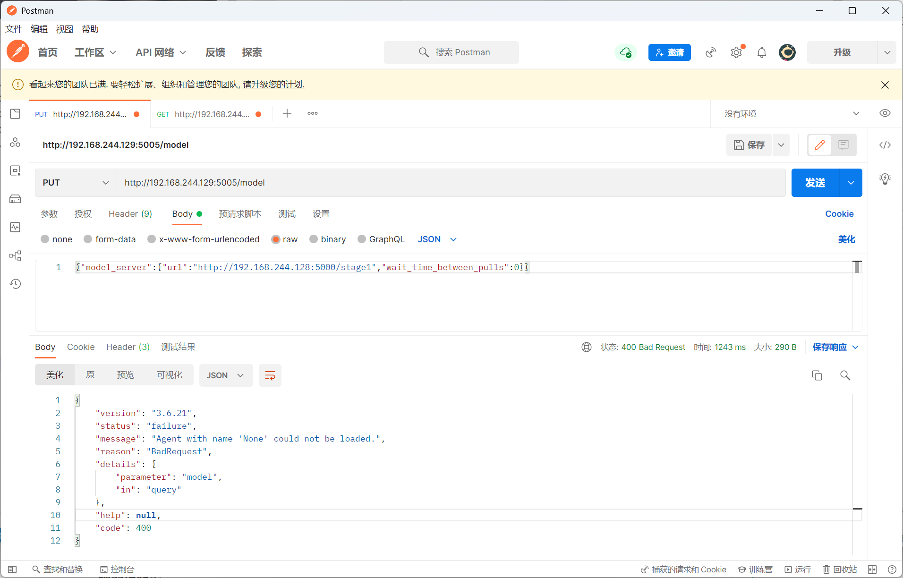Image resolution: width=903 pixels, height=578 pixels.
Task: Open the 编辑 menu
Action: 39,29
